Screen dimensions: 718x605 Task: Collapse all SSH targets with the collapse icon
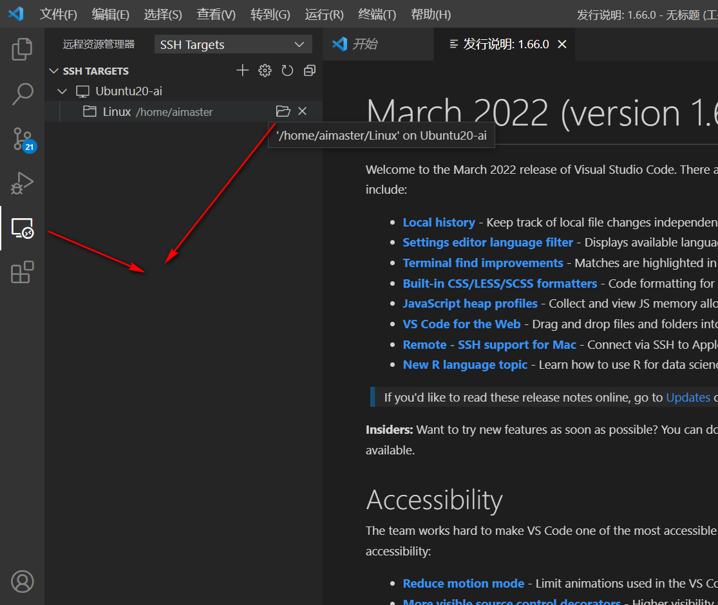[310, 71]
